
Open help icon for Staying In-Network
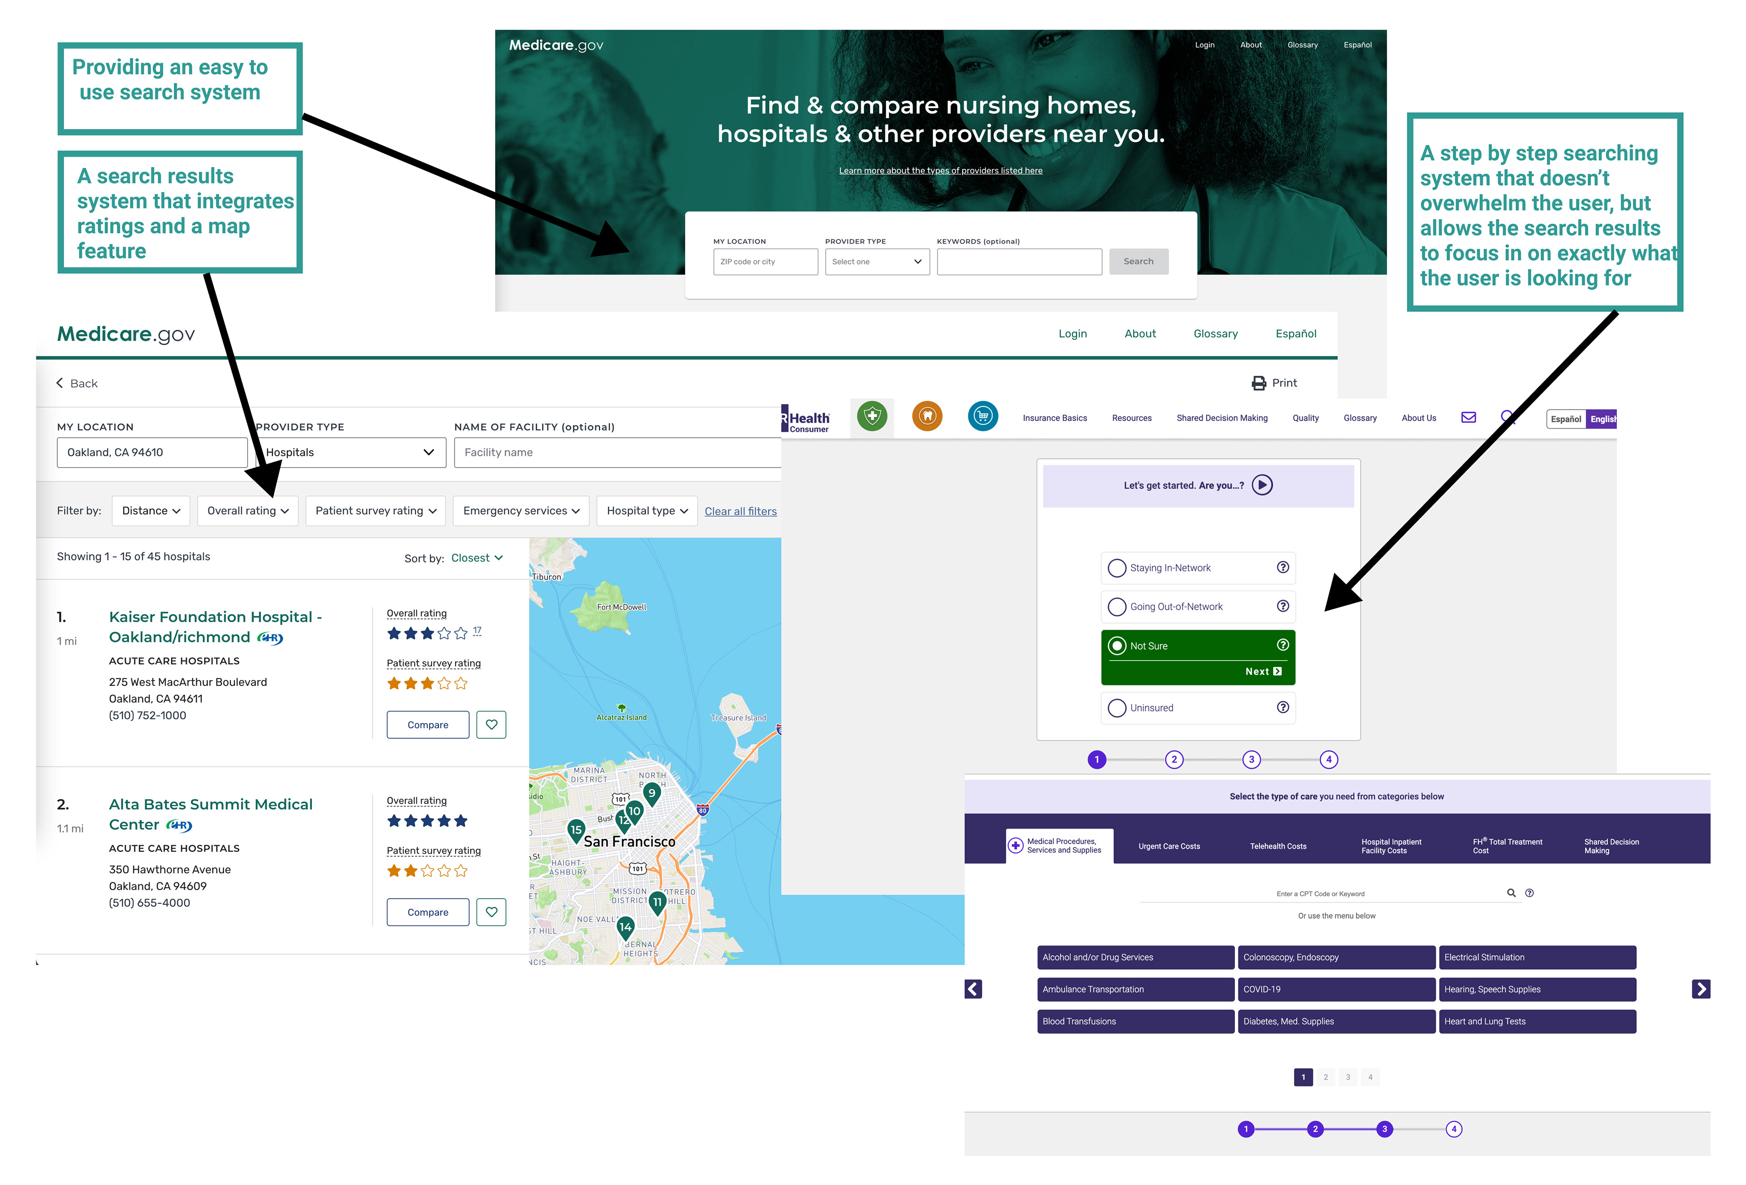click(x=1283, y=567)
